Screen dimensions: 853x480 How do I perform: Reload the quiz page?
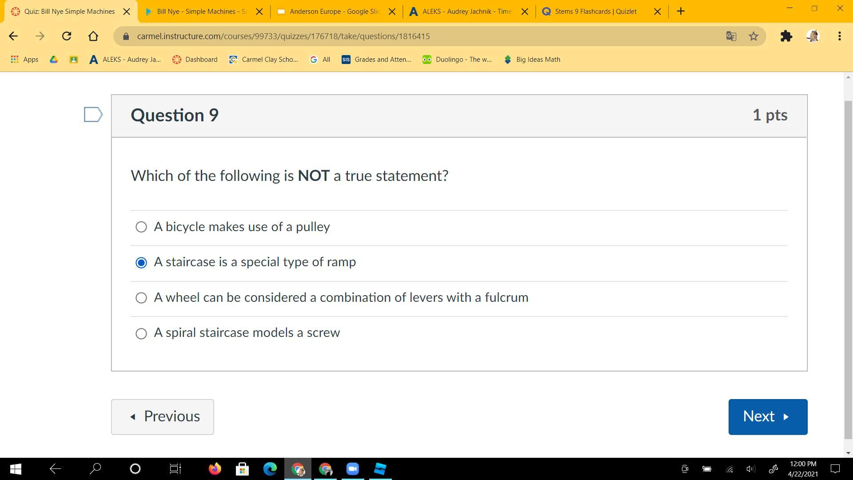67,36
